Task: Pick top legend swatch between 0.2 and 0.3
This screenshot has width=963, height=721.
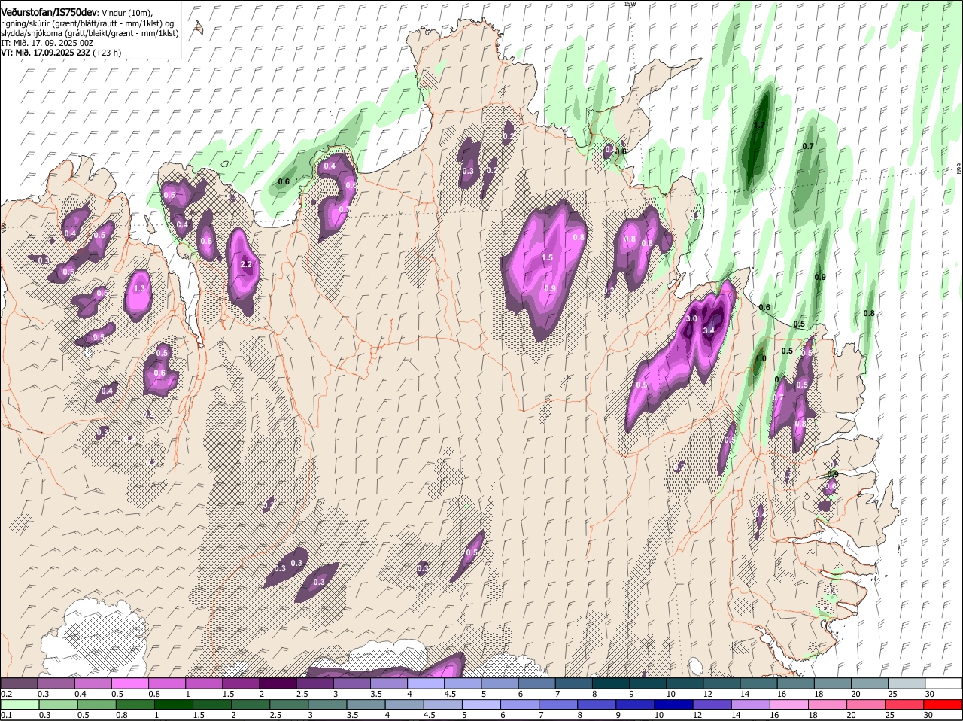Action: coord(19,683)
